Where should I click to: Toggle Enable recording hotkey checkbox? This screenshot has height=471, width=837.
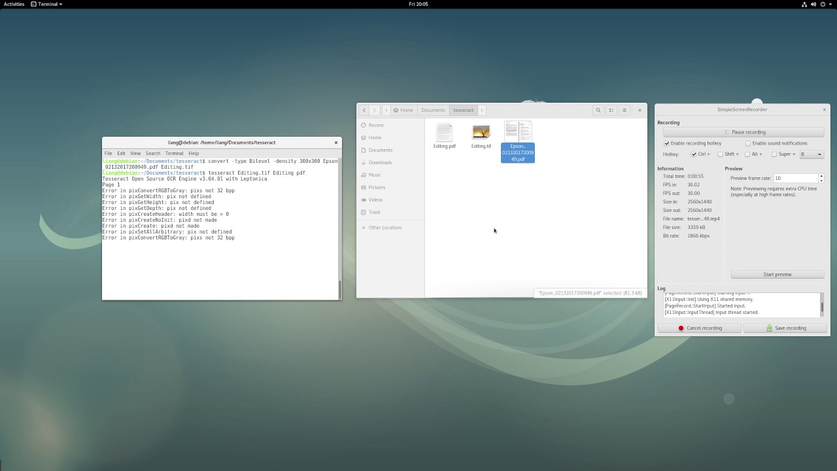point(666,143)
